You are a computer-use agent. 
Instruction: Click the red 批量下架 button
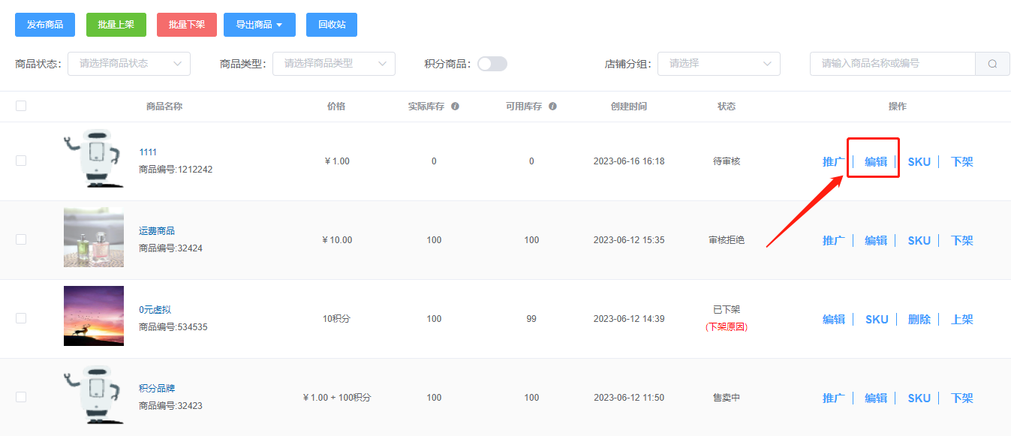tap(187, 25)
